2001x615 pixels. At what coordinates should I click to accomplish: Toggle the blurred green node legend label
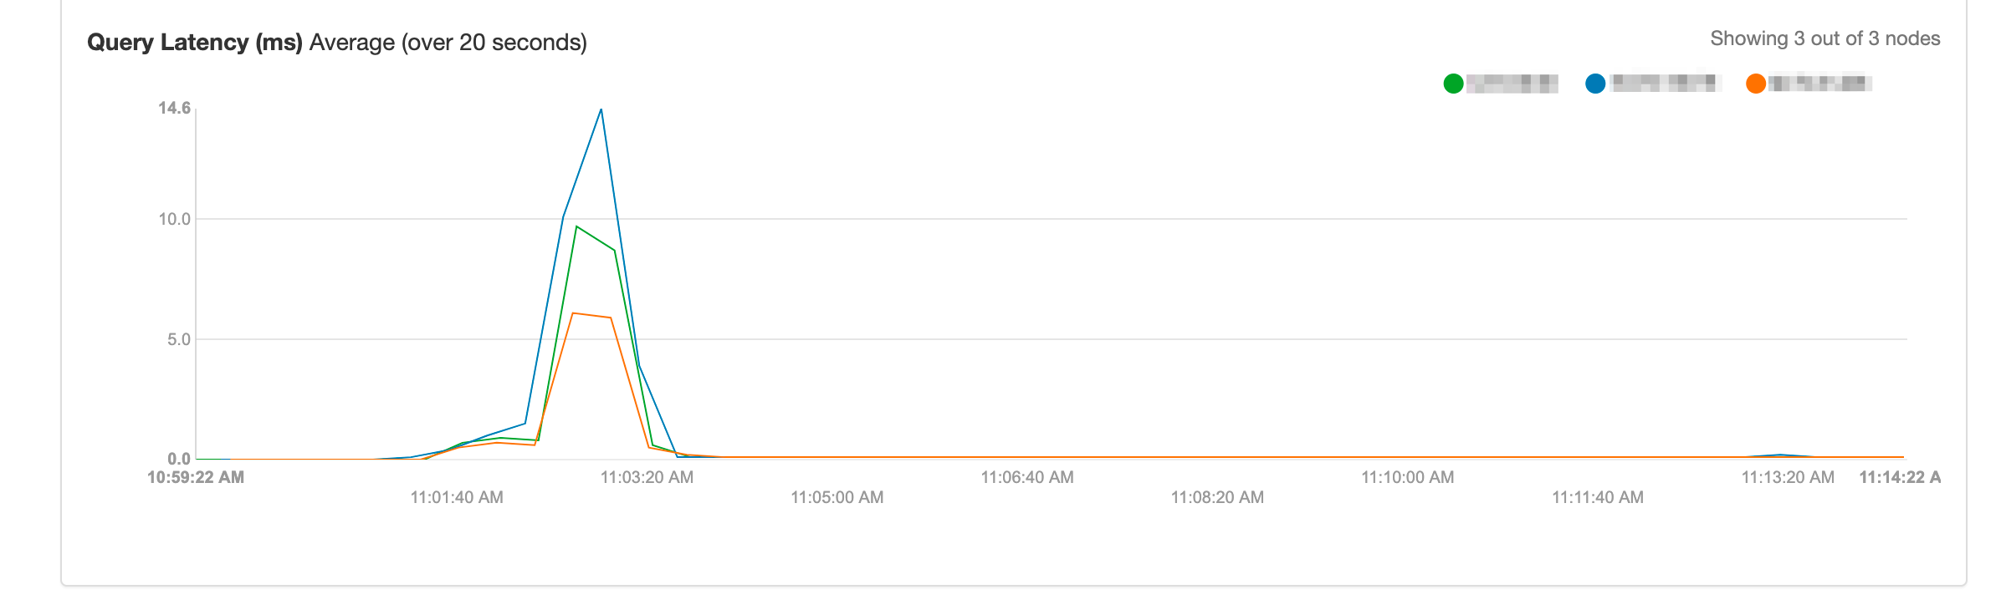click(1512, 84)
